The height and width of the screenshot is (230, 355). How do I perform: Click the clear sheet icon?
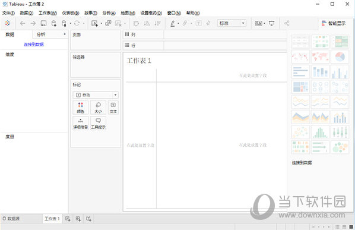(118, 23)
